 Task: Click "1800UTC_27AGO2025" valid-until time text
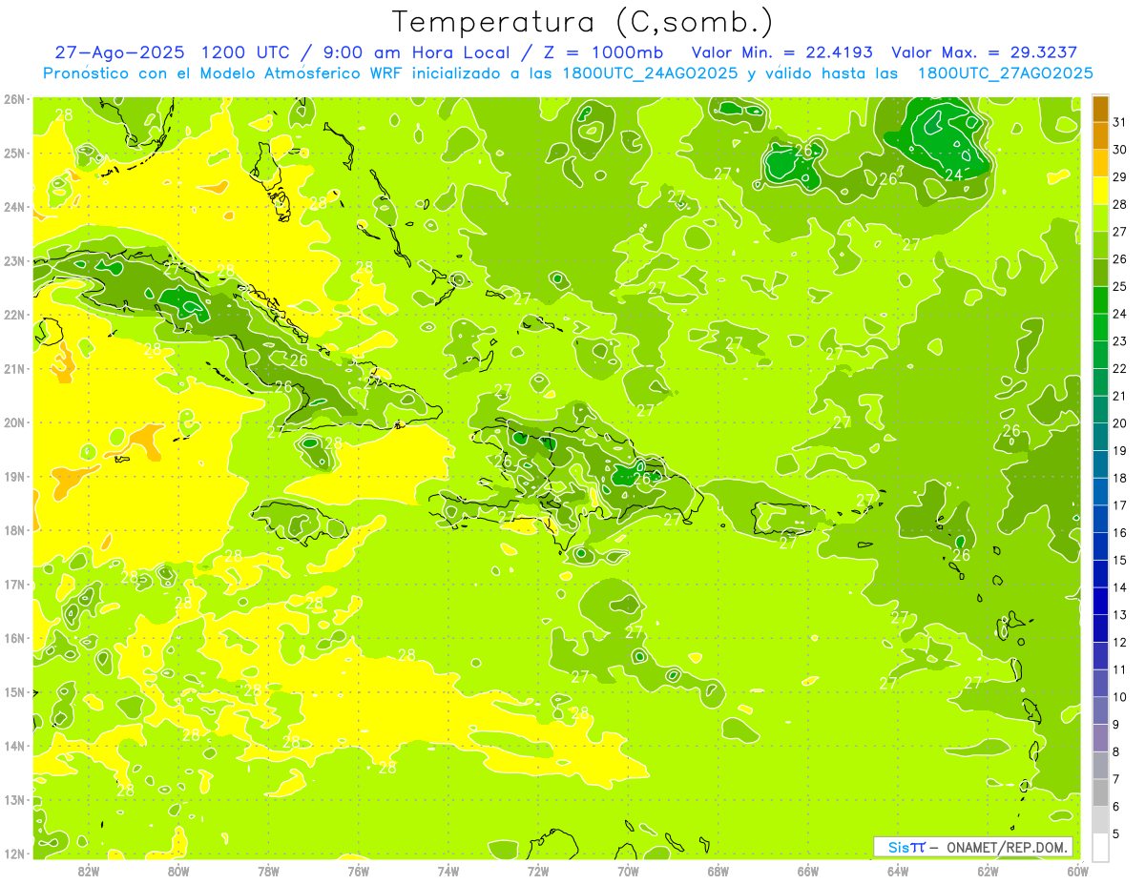tap(1005, 73)
